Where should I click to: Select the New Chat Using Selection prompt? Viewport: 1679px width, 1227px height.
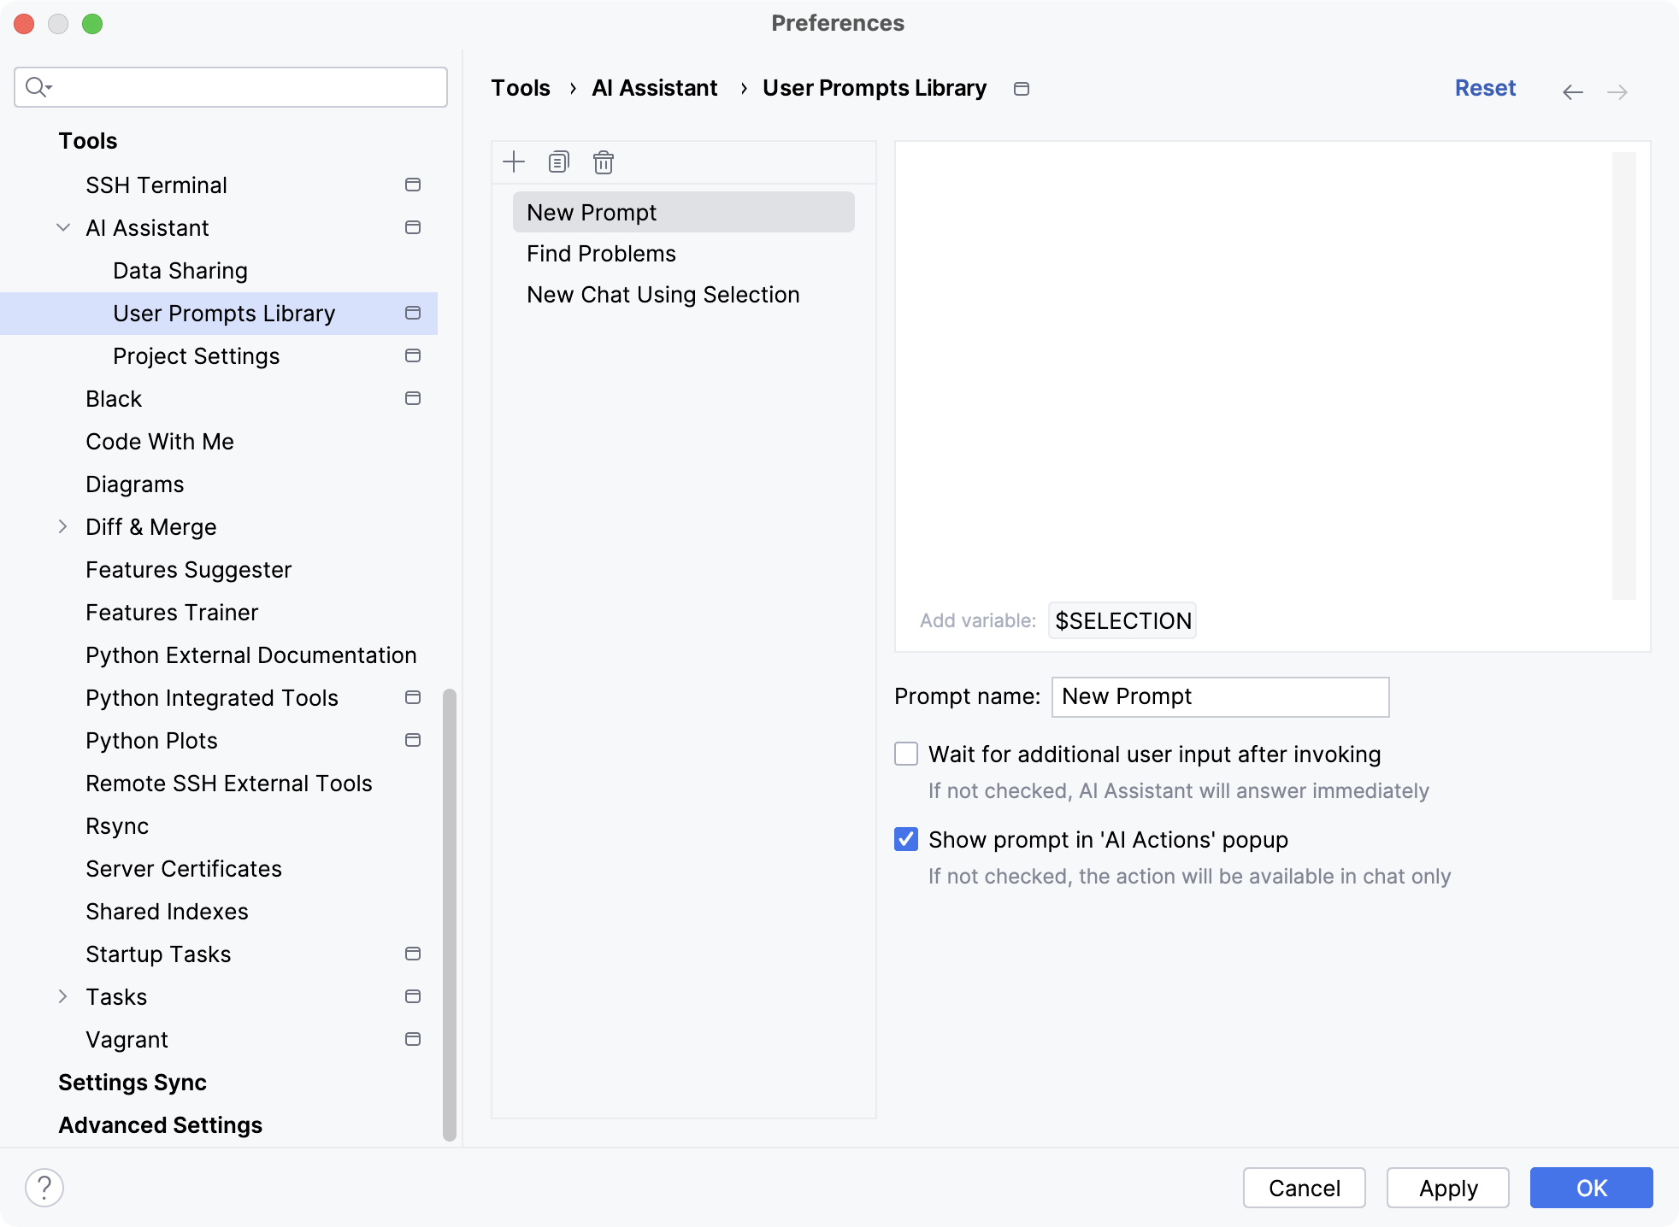(x=663, y=295)
